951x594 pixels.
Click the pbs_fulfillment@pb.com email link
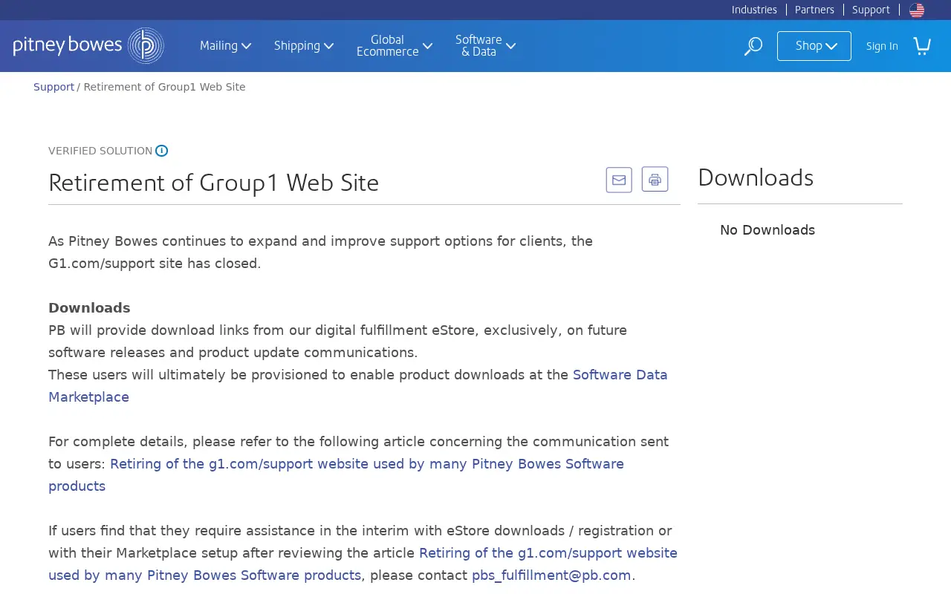(x=551, y=575)
